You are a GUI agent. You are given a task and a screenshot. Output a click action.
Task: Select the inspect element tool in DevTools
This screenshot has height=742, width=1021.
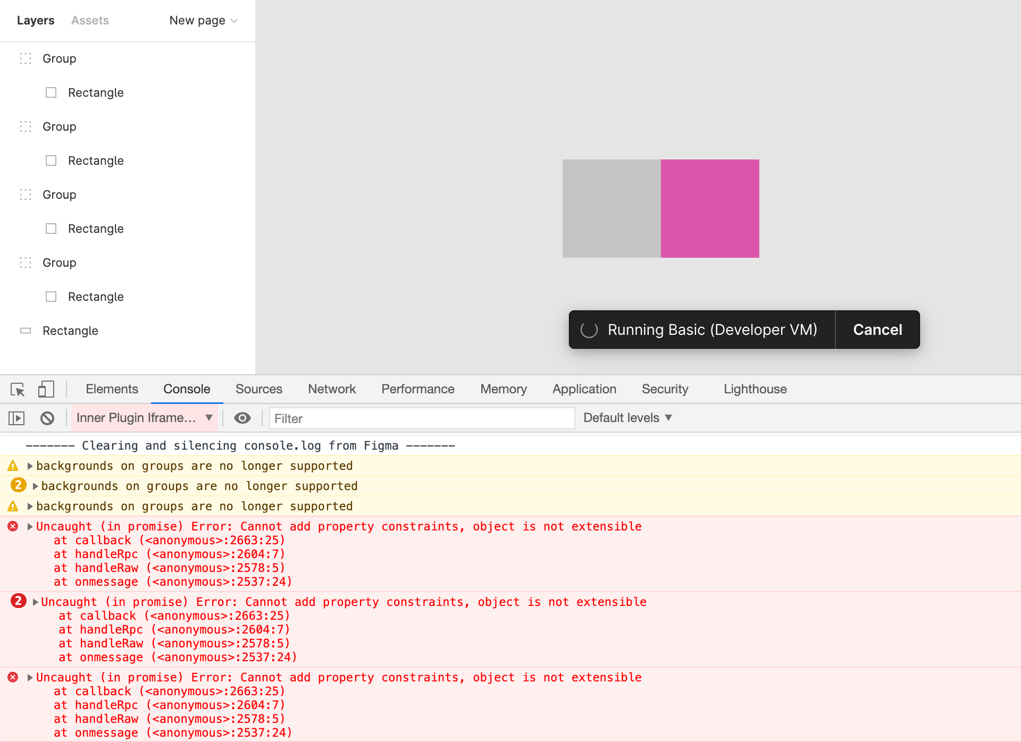pyautogui.click(x=17, y=389)
